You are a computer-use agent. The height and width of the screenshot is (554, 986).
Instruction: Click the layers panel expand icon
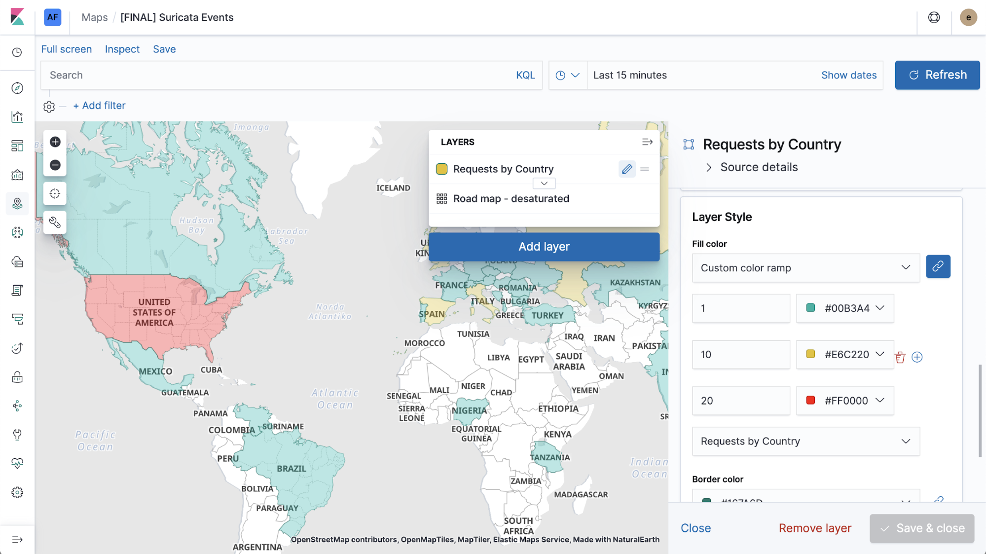(648, 142)
